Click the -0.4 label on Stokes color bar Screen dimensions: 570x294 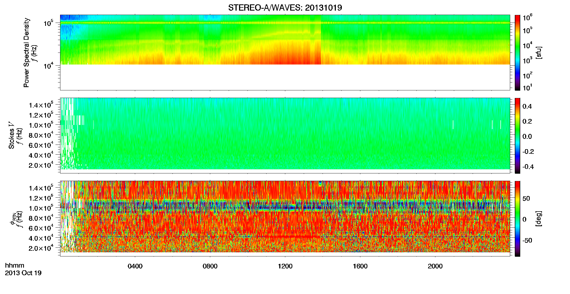pos(528,167)
